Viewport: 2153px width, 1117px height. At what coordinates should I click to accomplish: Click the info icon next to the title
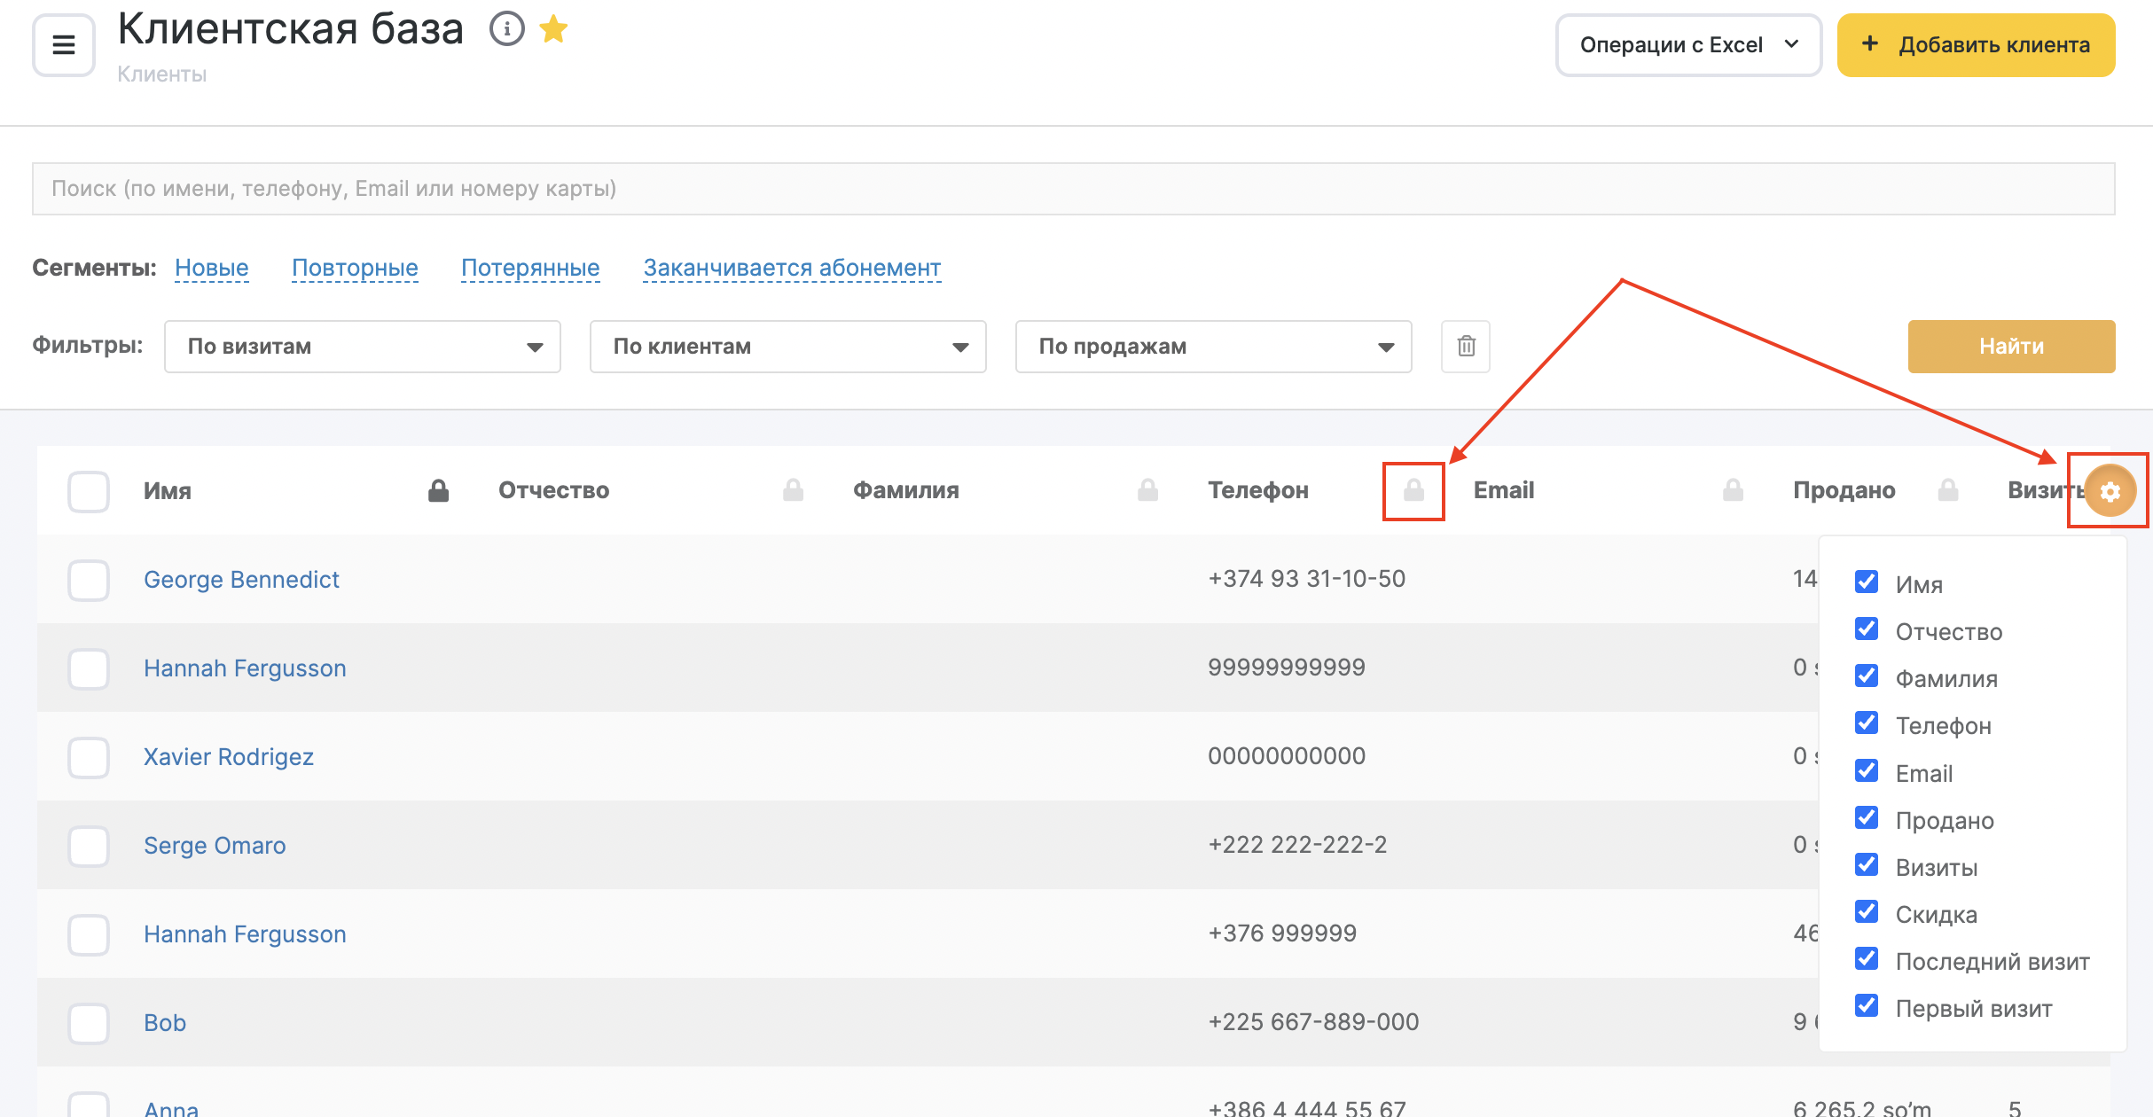point(507,29)
